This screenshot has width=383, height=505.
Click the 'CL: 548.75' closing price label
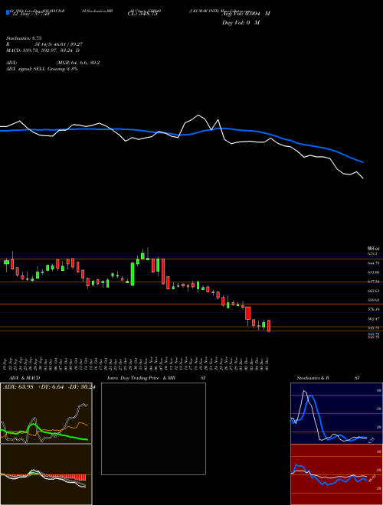point(142,14)
